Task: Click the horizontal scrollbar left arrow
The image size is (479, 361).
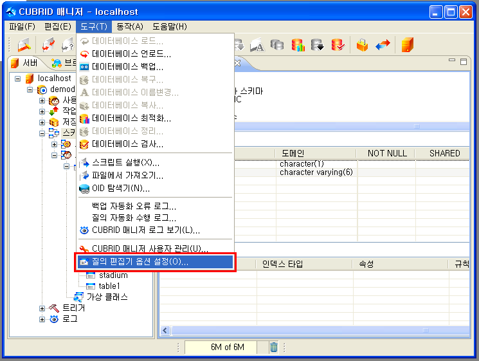Action: click(x=165, y=331)
